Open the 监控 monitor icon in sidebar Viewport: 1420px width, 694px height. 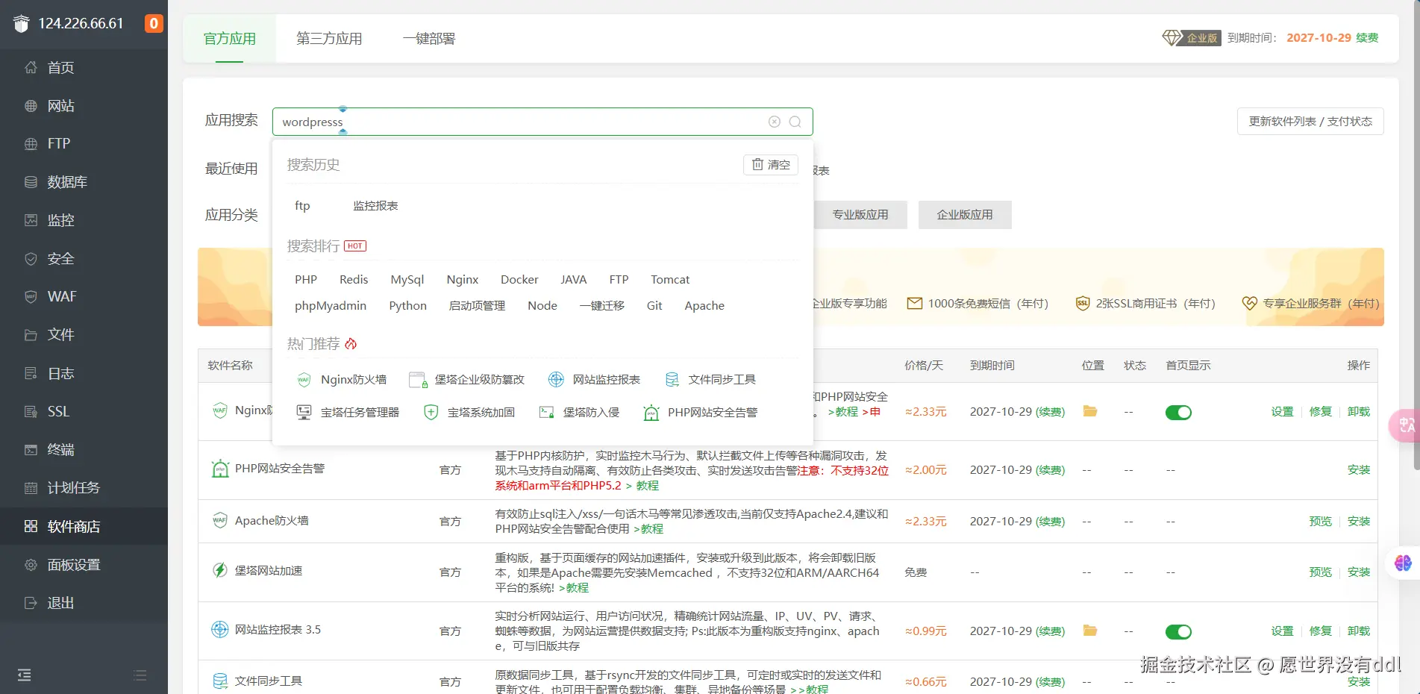[31, 220]
